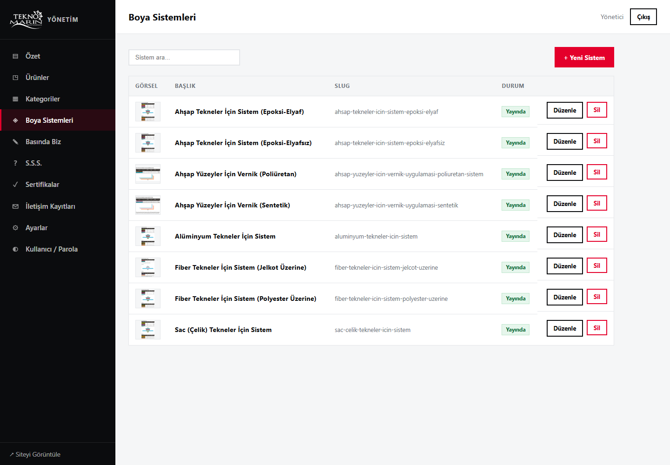
Task: Click the Özet sidebar icon
Action: pyautogui.click(x=15, y=56)
